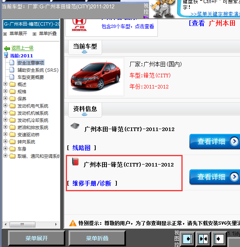Expand the 发动机冷却系统 tree node
This screenshot has height=247, width=240.
(x=5, y=120)
